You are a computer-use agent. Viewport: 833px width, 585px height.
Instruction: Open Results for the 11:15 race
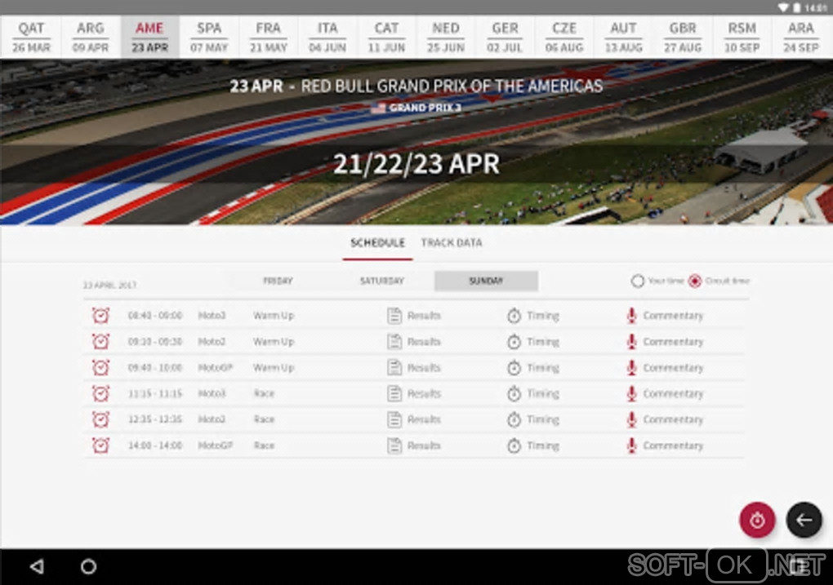tap(414, 393)
